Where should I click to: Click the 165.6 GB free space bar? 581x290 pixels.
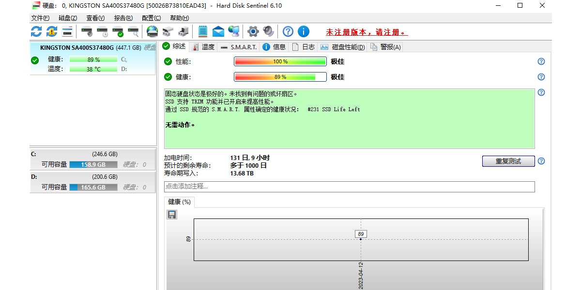coord(93,187)
